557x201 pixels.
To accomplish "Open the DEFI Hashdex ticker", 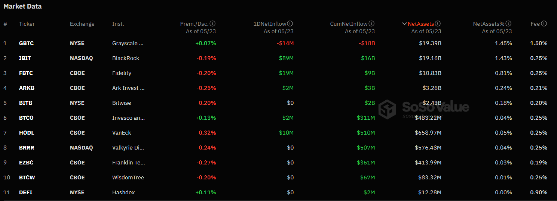I will [x=25, y=192].
